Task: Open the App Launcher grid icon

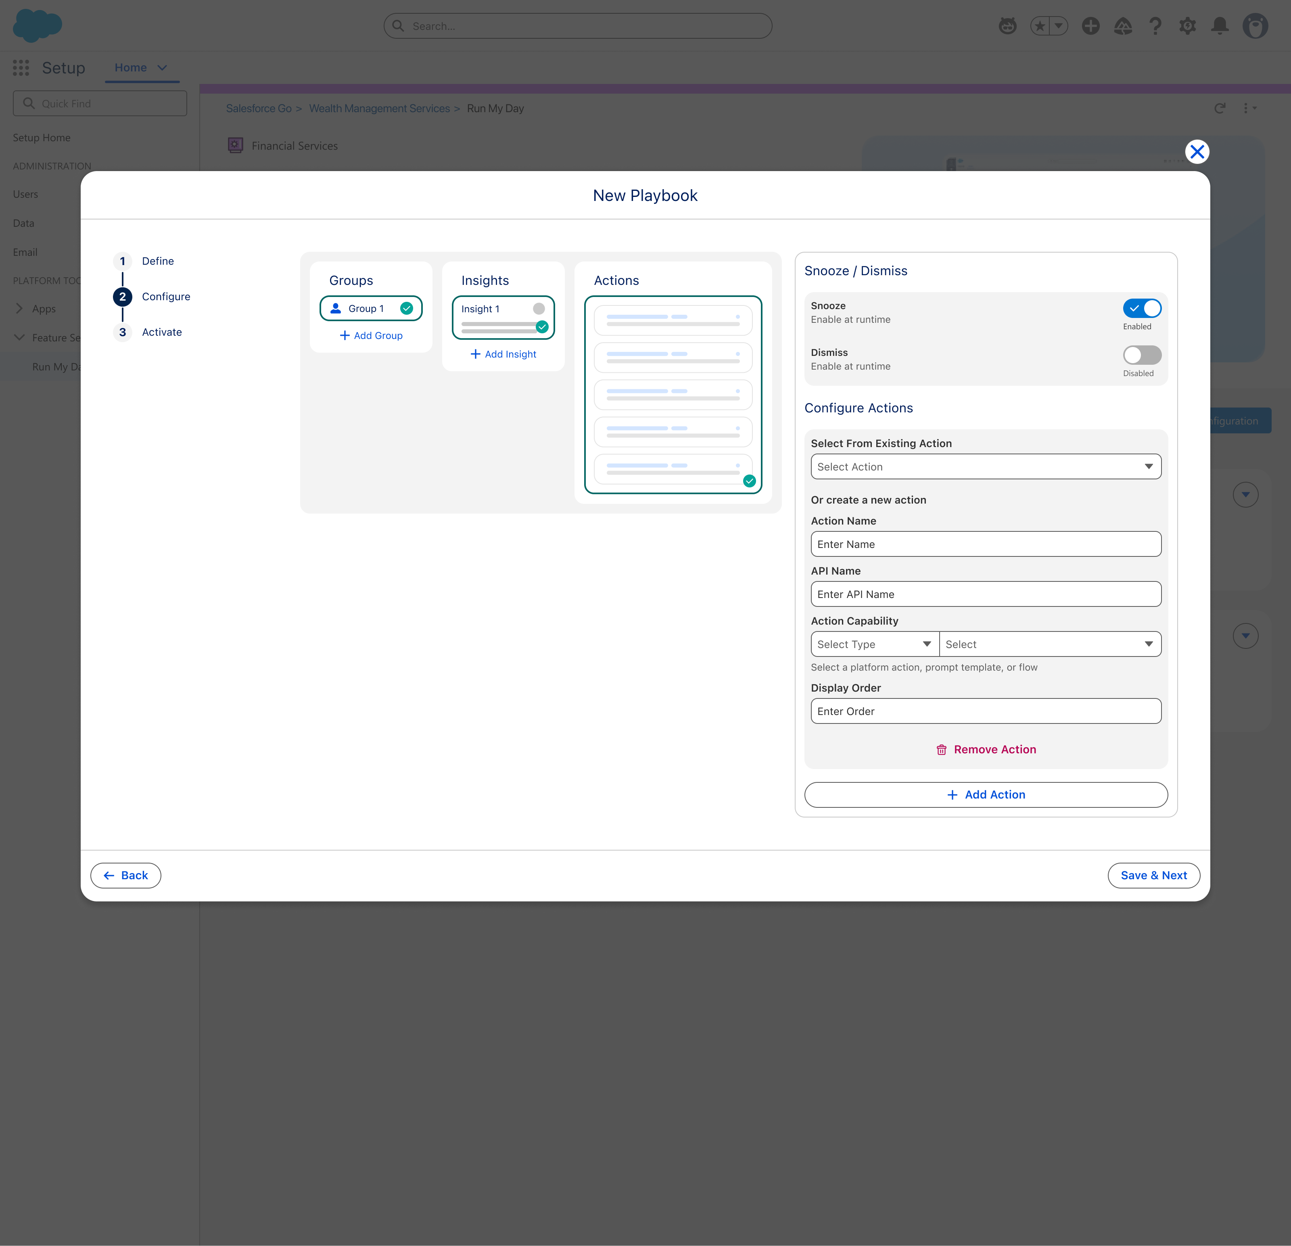Action: point(21,67)
